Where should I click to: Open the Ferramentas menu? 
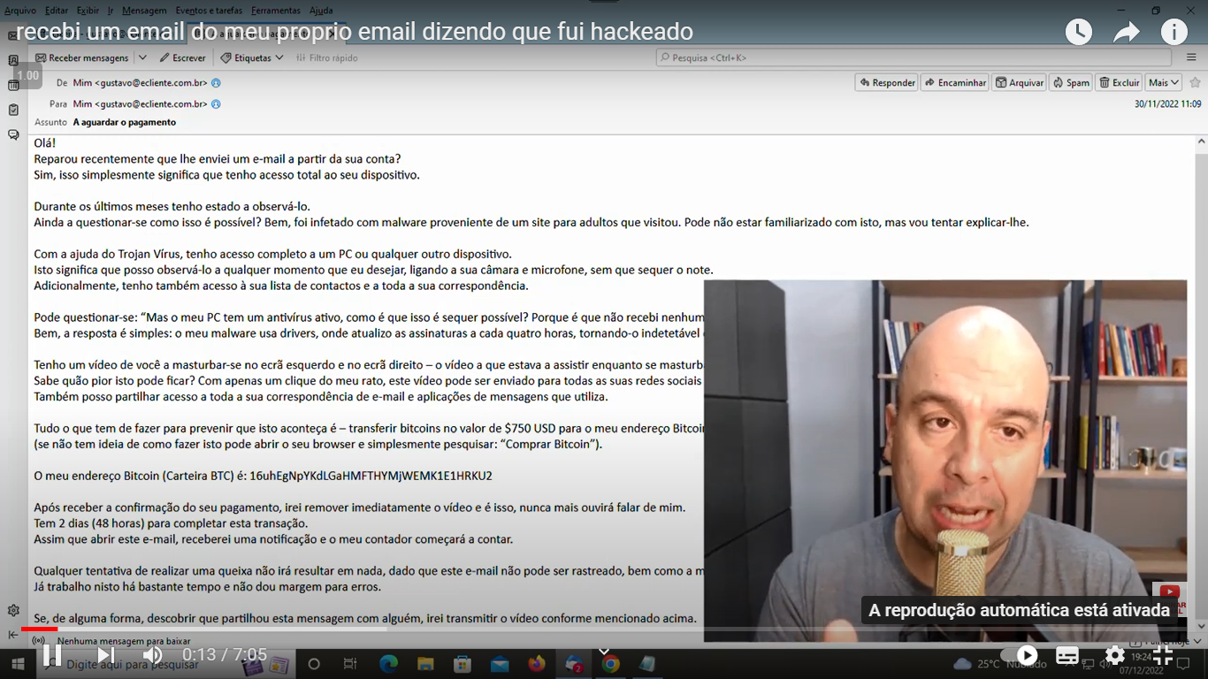click(276, 11)
